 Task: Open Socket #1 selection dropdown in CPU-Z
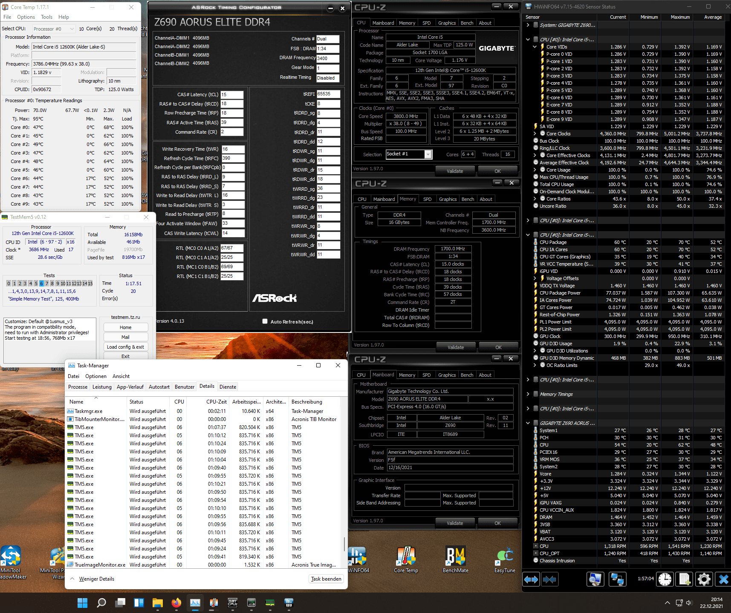coord(409,154)
